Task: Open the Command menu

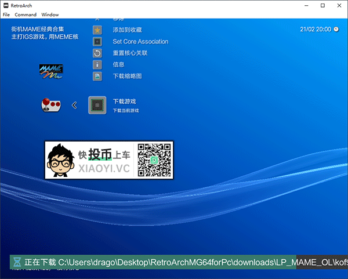Action: [x=26, y=15]
